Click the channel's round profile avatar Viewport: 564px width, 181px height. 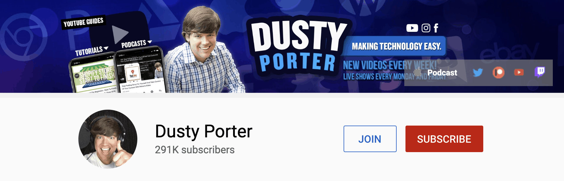tap(108, 139)
